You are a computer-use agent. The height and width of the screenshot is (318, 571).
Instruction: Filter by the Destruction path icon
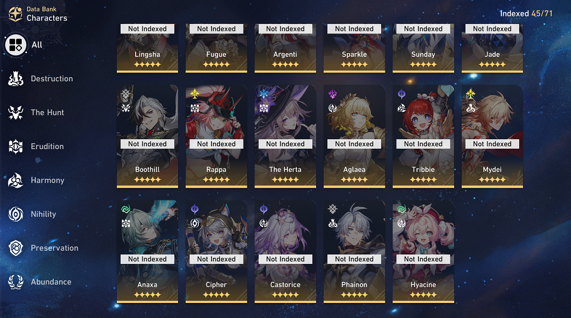point(16,79)
